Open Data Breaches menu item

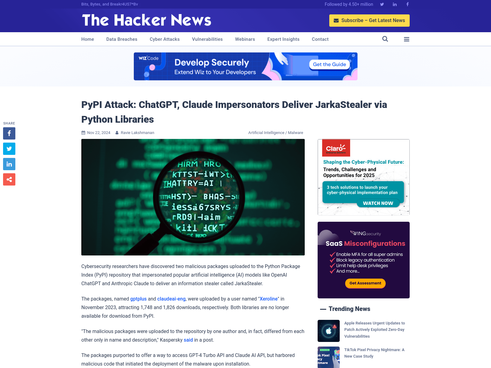122,39
